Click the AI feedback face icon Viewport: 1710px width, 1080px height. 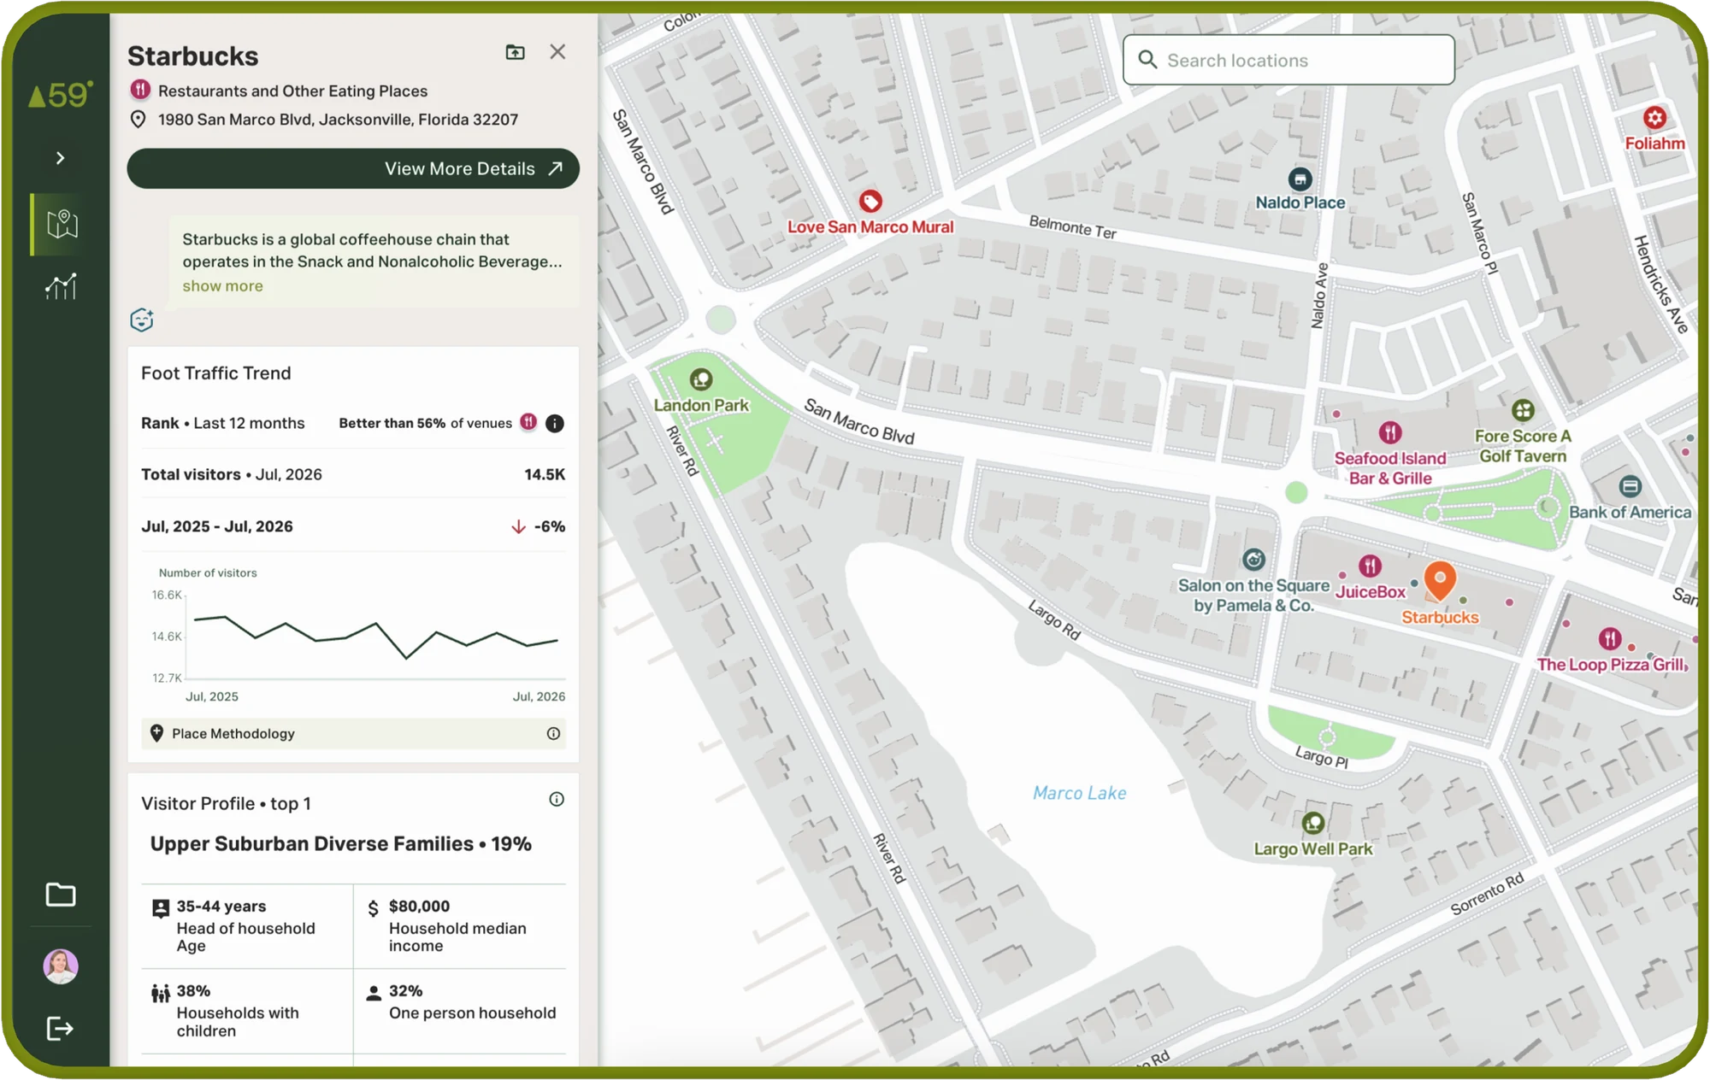pos(142,320)
